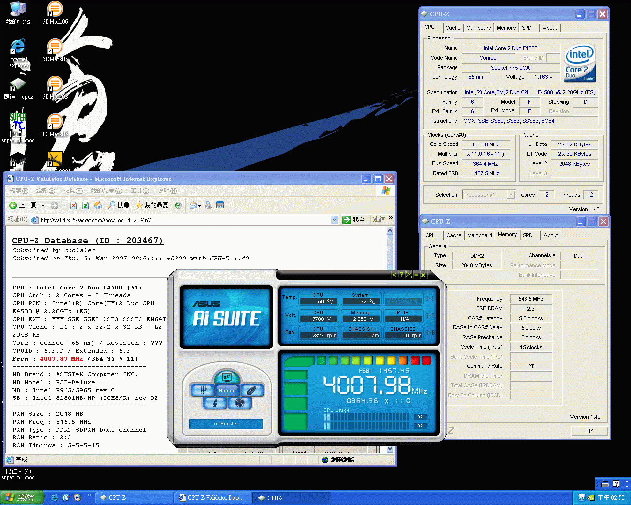Click the AI Nap sleeping monitor icon

point(227,378)
